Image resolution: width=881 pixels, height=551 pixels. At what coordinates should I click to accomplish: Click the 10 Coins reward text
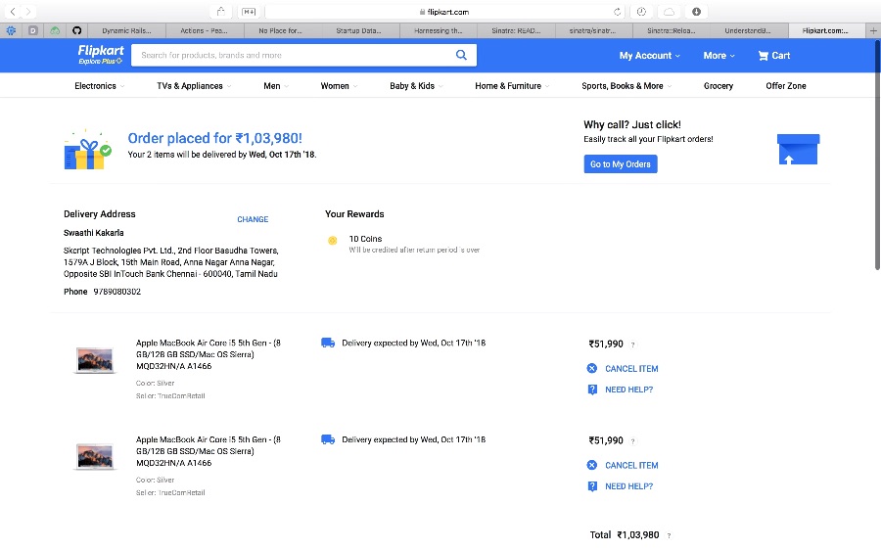click(x=365, y=239)
